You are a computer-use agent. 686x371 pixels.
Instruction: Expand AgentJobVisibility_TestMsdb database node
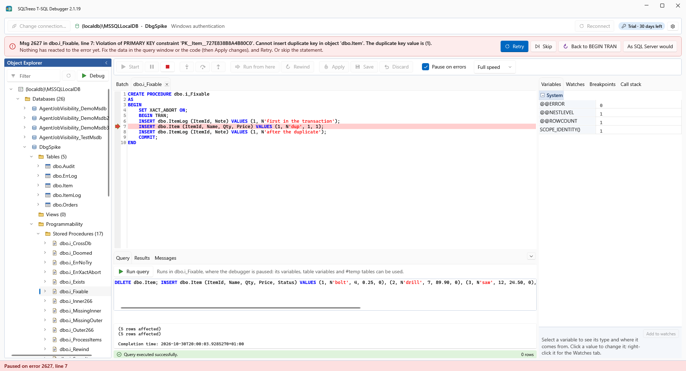coord(25,137)
